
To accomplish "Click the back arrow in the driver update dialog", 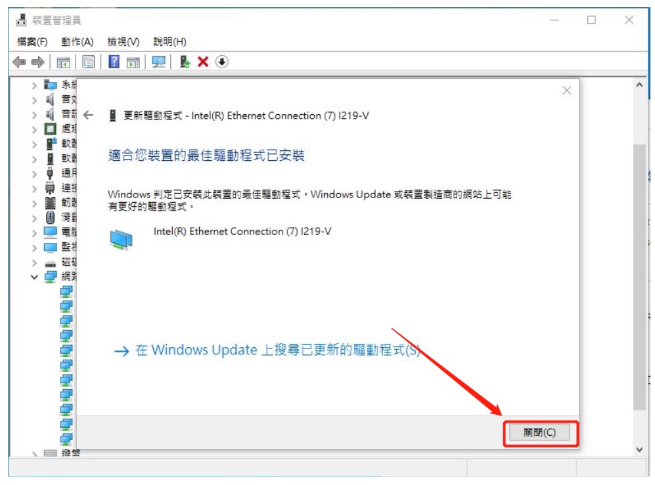I will tap(88, 116).
